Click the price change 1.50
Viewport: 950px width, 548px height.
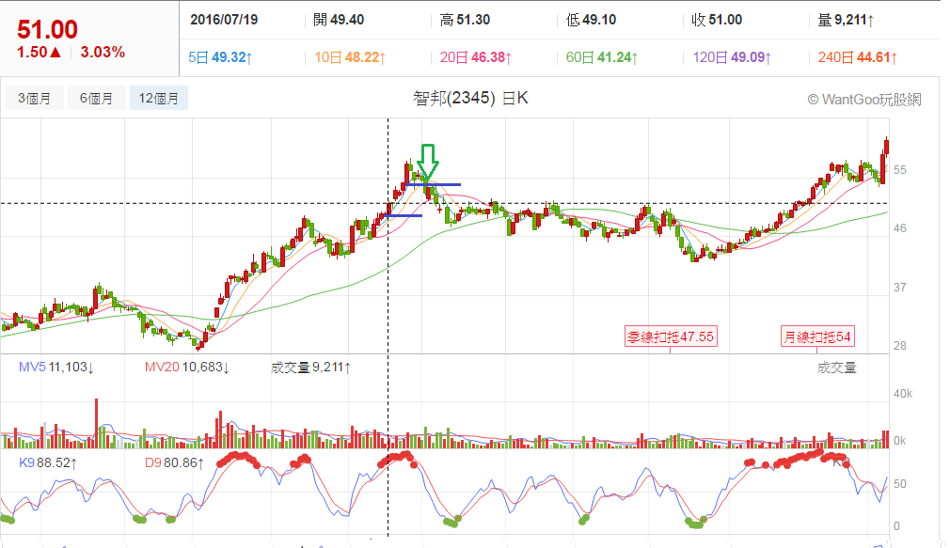coord(39,53)
